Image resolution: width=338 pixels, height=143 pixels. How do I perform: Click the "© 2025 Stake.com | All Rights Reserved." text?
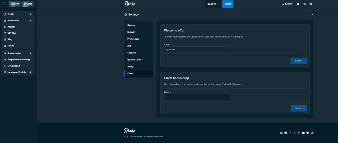(144, 137)
